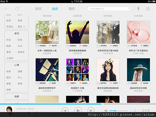This screenshot has width=156, height=117.
Task: Tap the magnifier icon in search box
Action: point(130,9)
